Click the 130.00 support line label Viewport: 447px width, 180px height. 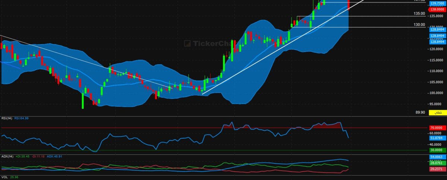click(419, 25)
